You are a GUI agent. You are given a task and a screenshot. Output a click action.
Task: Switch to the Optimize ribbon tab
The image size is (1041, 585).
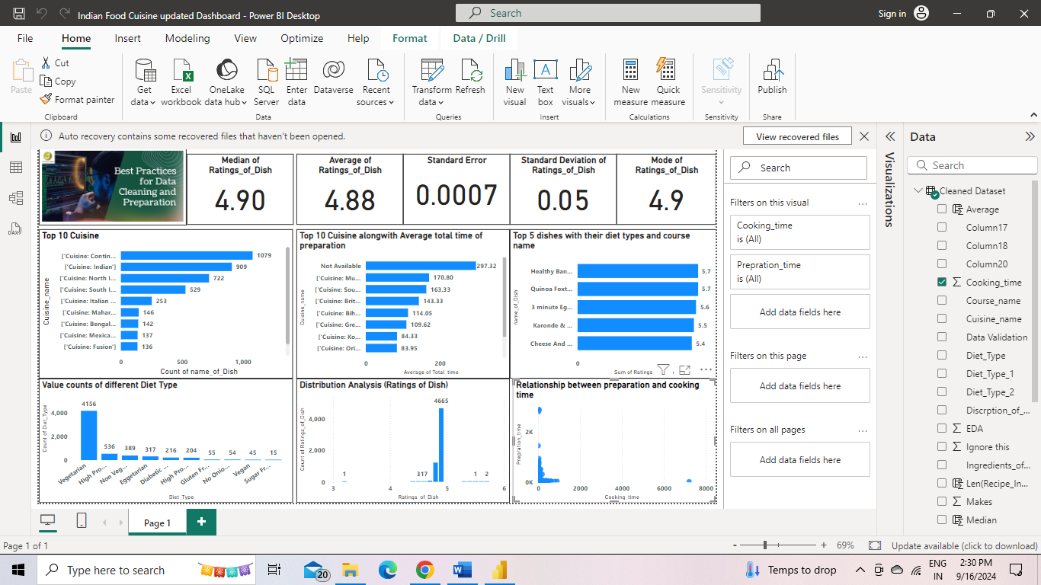coord(302,38)
